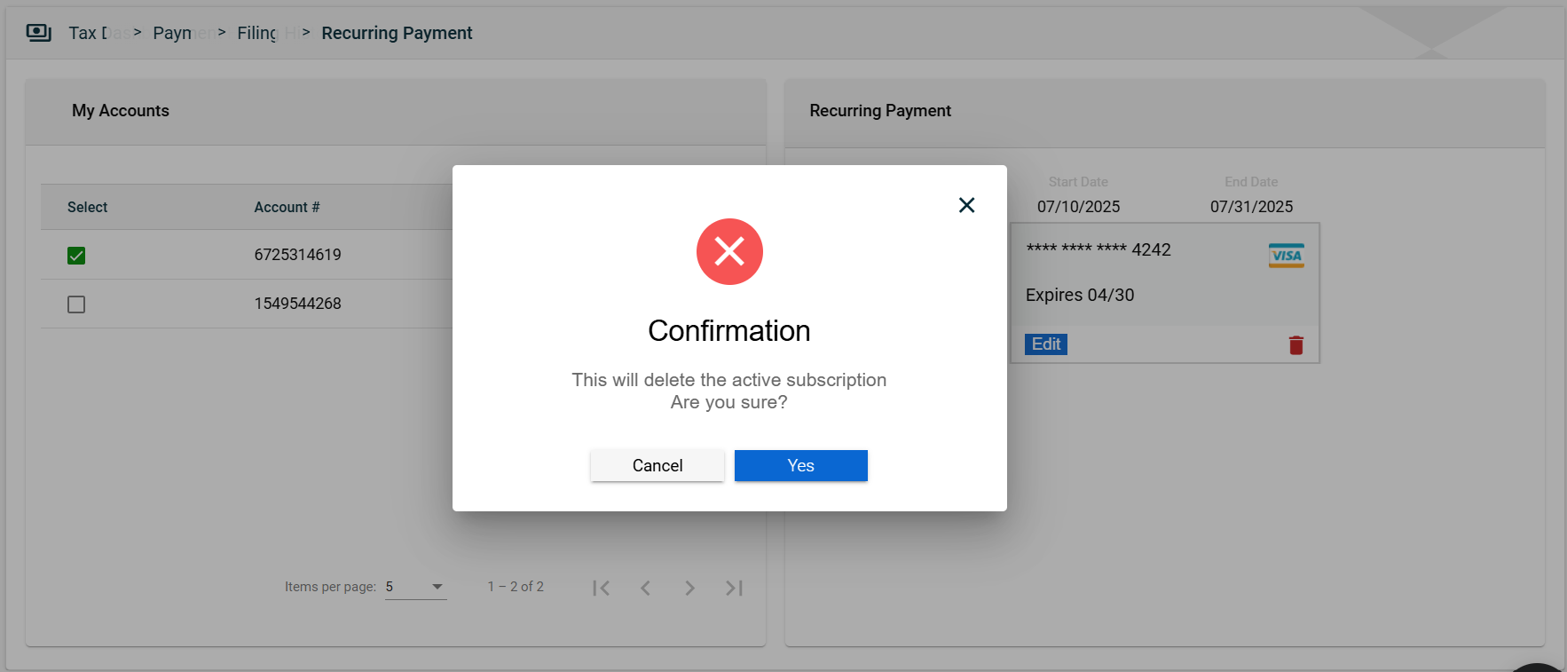Close the confirmation dialog with X
This screenshot has height=672, width=1567.
point(966,205)
